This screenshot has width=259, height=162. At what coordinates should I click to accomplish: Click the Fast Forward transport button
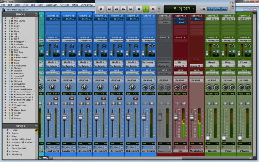click(x=123, y=9)
